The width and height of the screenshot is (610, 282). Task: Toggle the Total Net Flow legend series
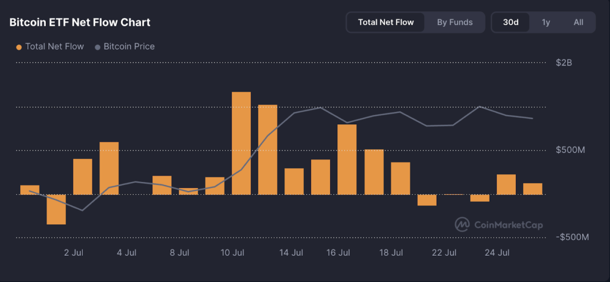click(50, 46)
